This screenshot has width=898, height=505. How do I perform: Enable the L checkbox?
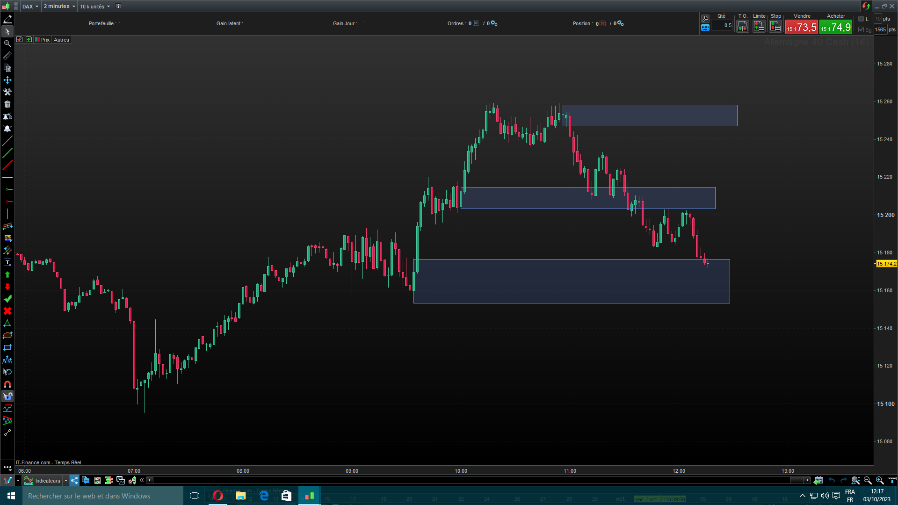(x=861, y=19)
